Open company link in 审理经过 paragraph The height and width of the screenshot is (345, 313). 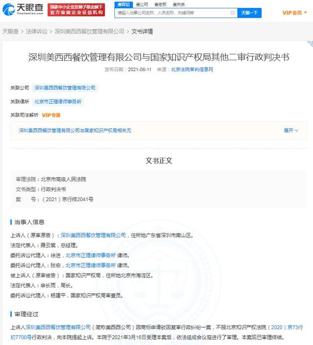58,327
